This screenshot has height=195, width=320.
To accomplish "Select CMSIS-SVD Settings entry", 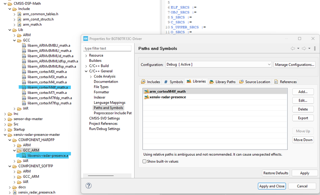I will pyautogui.click(x=104, y=118).
